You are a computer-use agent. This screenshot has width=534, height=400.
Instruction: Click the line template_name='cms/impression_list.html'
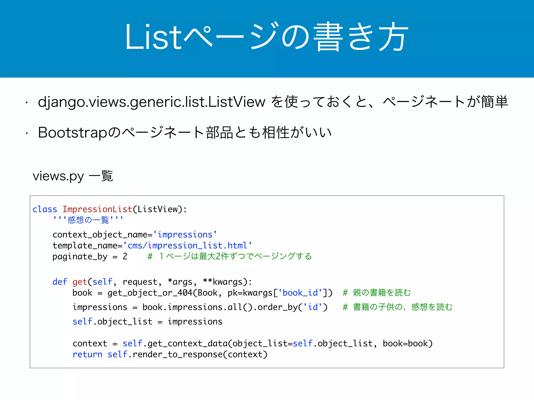[152, 246]
